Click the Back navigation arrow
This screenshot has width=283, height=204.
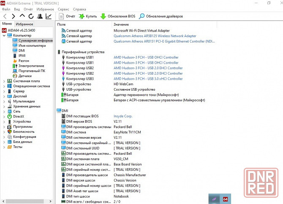point(5,16)
